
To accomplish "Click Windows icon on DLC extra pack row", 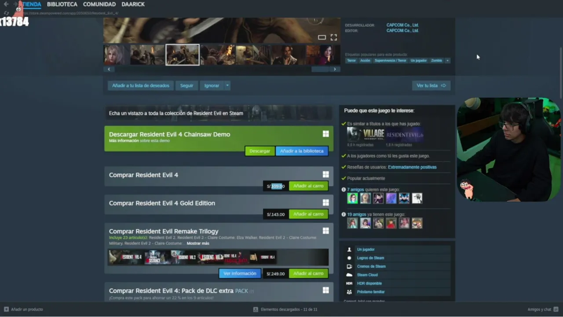I will click(x=325, y=290).
